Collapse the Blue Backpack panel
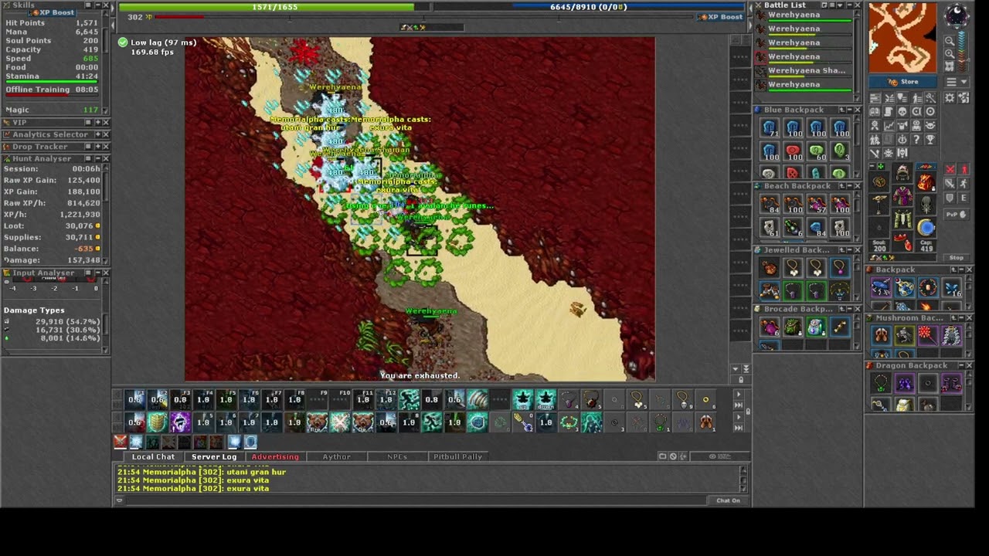The height and width of the screenshot is (556, 989). click(850, 110)
